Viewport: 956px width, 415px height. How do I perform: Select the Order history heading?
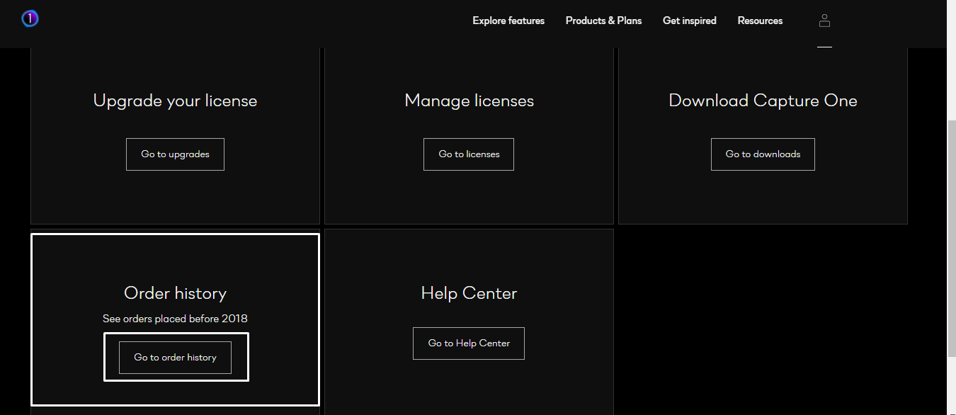(x=175, y=293)
